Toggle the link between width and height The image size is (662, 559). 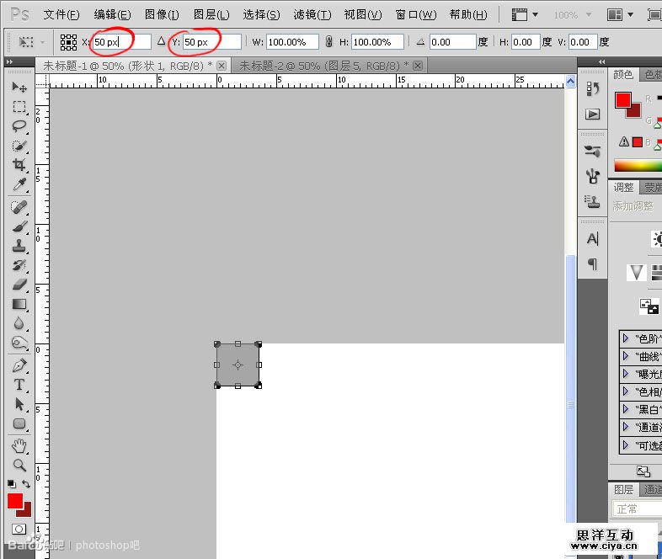[328, 42]
